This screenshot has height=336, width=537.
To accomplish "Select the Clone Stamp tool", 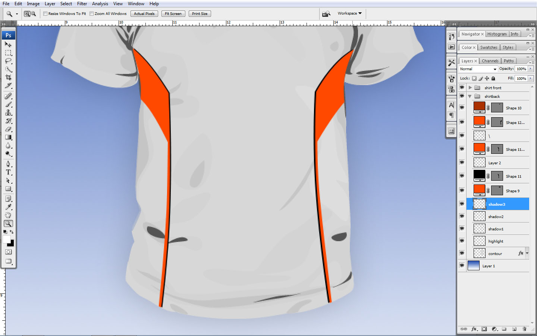I will [x=8, y=113].
